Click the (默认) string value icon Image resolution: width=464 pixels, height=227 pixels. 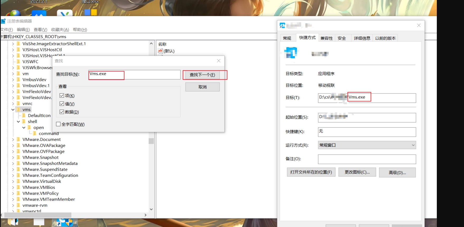pyautogui.click(x=160, y=51)
